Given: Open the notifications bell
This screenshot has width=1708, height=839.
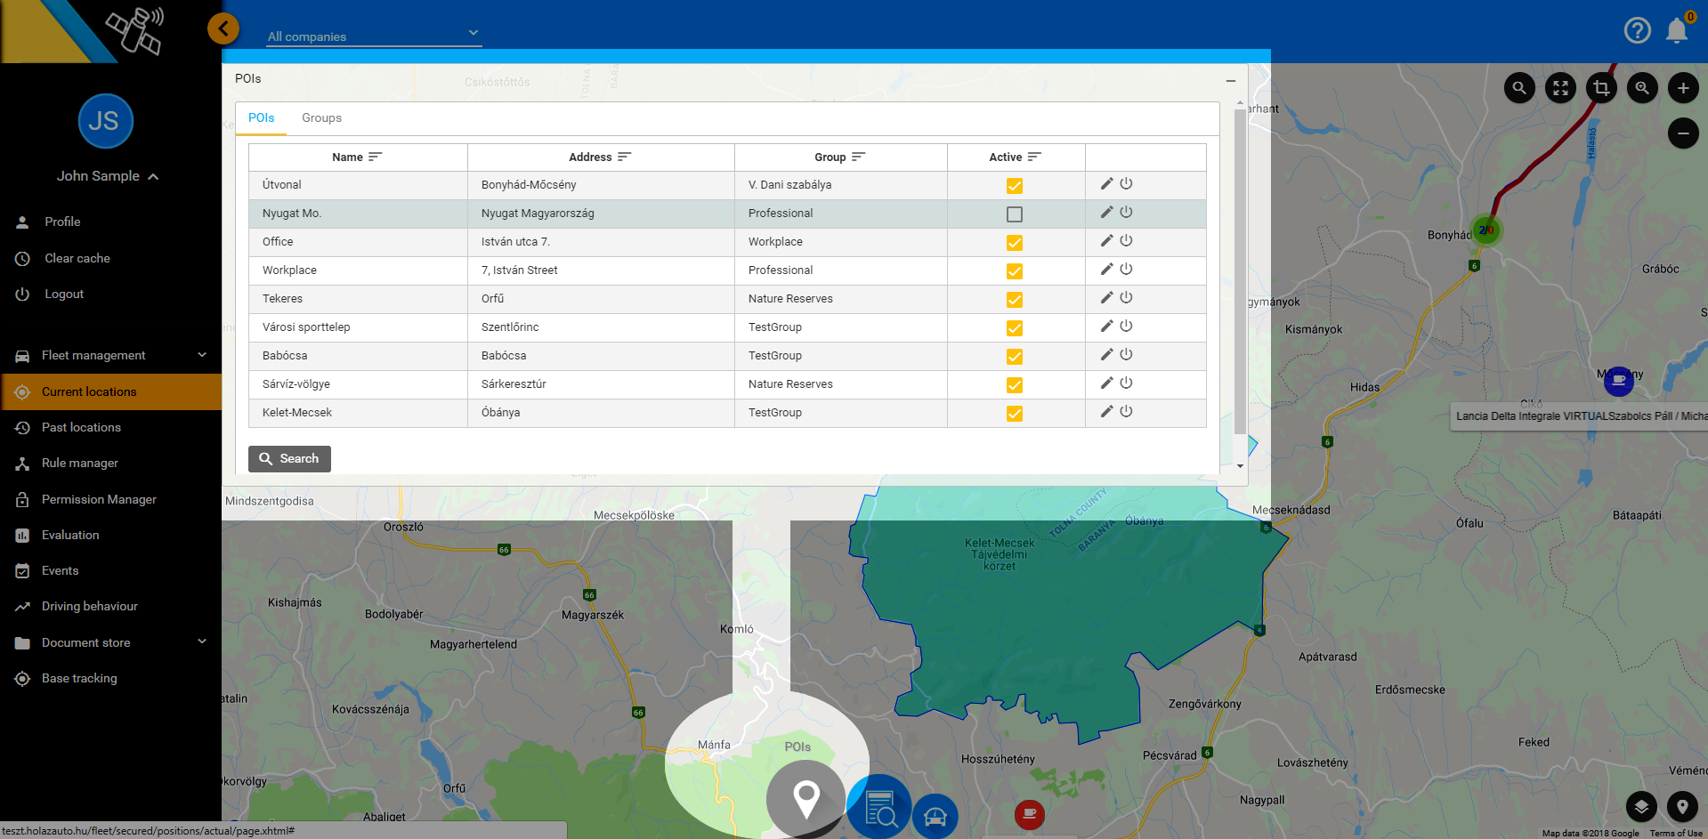Looking at the screenshot, I should (x=1676, y=31).
